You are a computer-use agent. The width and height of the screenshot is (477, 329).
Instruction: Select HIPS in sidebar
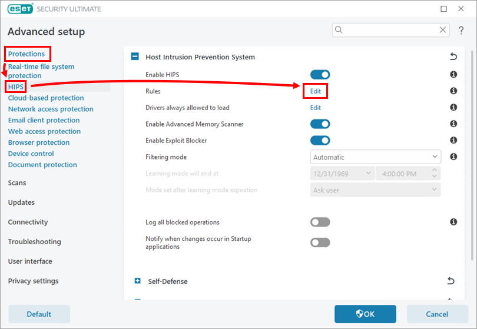(16, 87)
